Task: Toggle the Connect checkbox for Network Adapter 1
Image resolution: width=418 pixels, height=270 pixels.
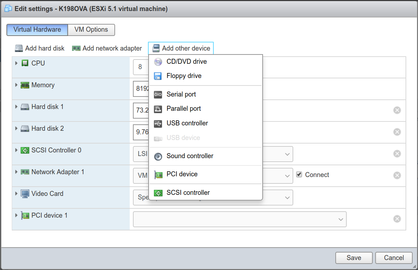Action: click(299, 175)
